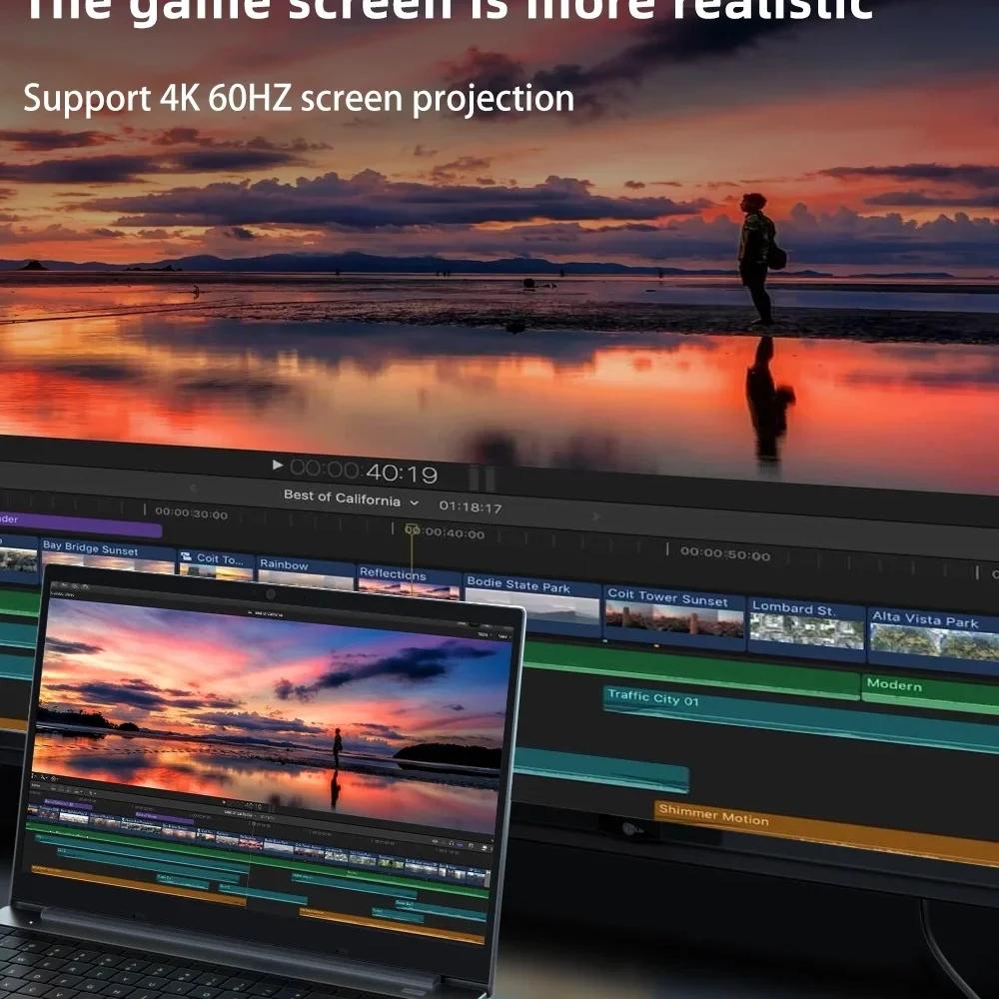
Task: Select the Coit Tower Sunset clip
Action: (x=674, y=616)
